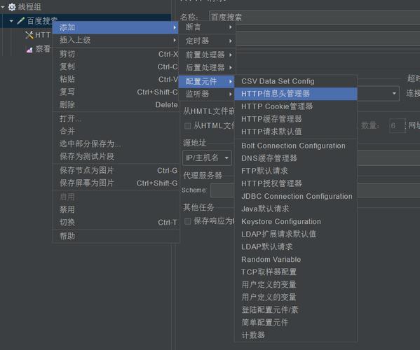Screen dimensions: 420x350
Task: Choose 删除 from context menu
Action: 116,104
